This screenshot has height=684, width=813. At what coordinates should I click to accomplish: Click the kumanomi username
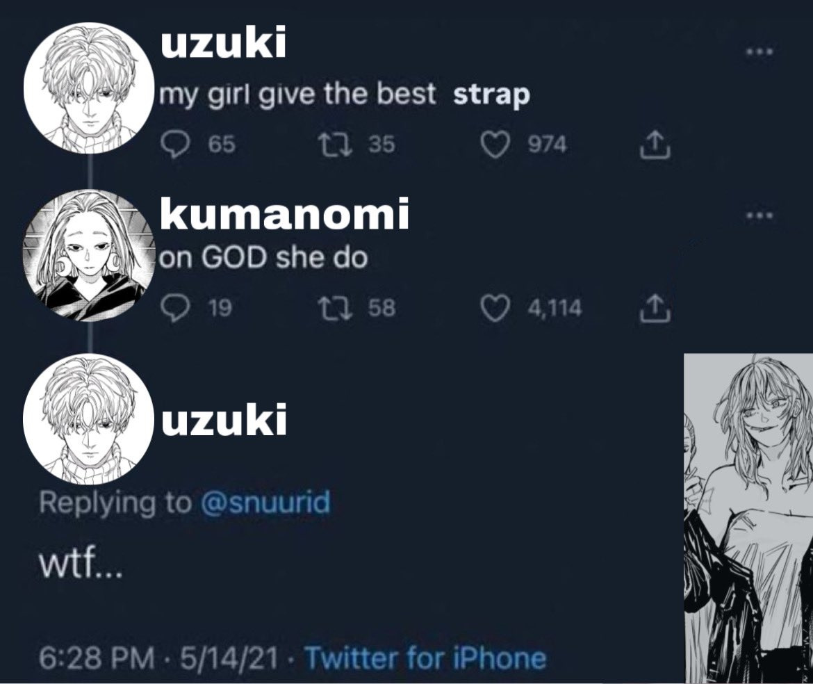pos(285,213)
